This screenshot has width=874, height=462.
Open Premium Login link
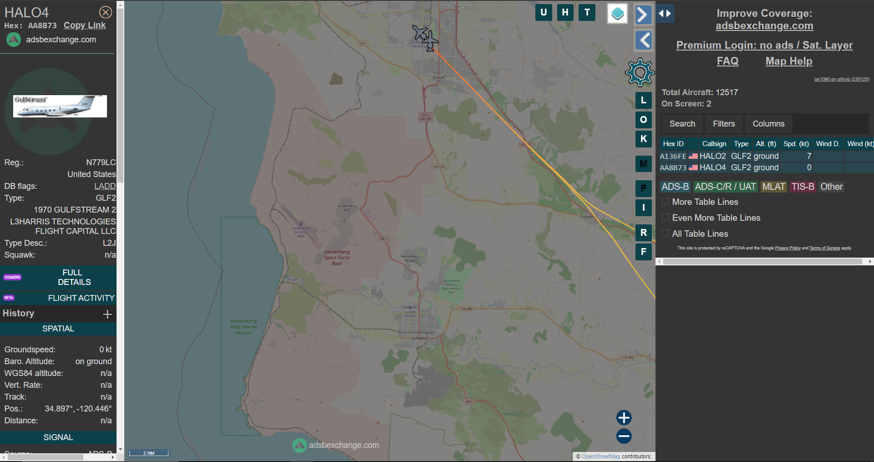(x=764, y=45)
